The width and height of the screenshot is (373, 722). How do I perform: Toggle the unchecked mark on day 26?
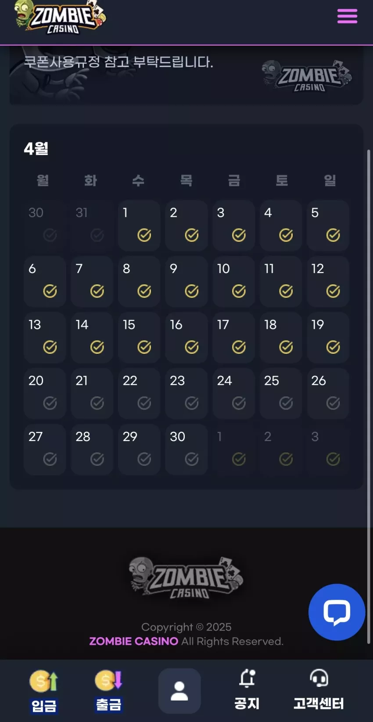pos(333,403)
